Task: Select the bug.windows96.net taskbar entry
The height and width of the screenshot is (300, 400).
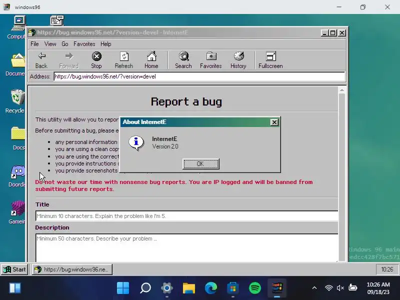Action: coord(72,269)
